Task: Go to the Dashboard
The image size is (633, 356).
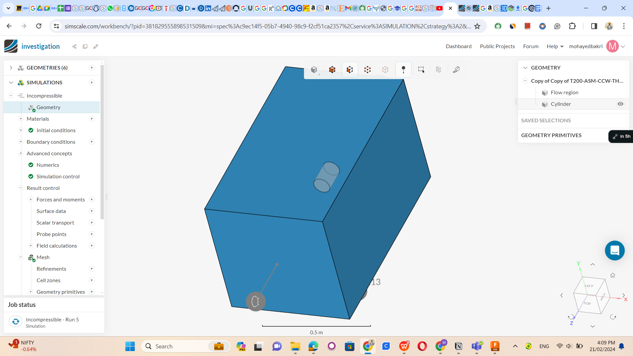Action: (x=459, y=46)
